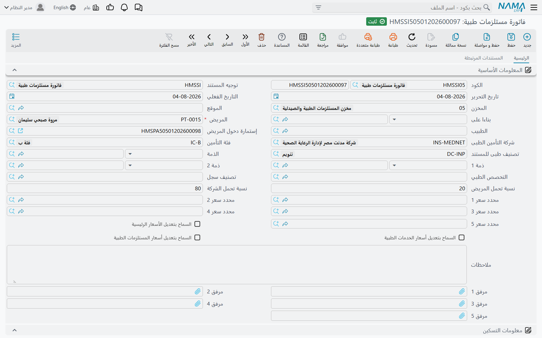
Task: Open the مدير النظام user menu
Action: click(24, 7)
